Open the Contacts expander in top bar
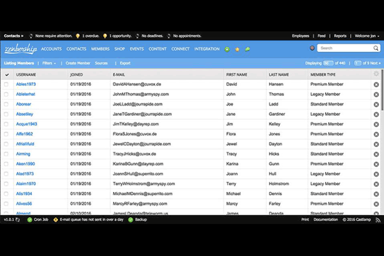 (x=13, y=36)
